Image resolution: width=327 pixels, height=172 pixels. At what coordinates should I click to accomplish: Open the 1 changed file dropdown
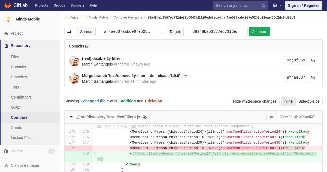point(94,101)
